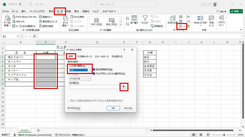245x137 pixels.
Task: Toggle the 自動保存 switch
Action: (23, 4)
